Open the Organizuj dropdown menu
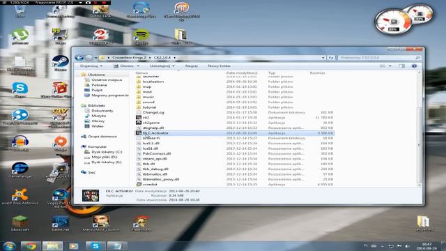The width and height of the screenshot is (446, 251). pyautogui.click(x=91, y=66)
